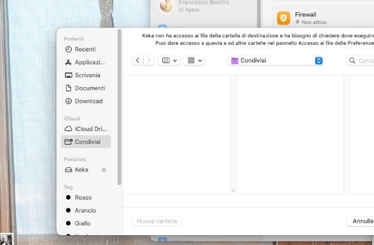Select Condivisi in the sidebar
The width and height of the screenshot is (374, 245).
(x=86, y=142)
